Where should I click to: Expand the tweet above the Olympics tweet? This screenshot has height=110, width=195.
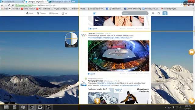point(93,29)
